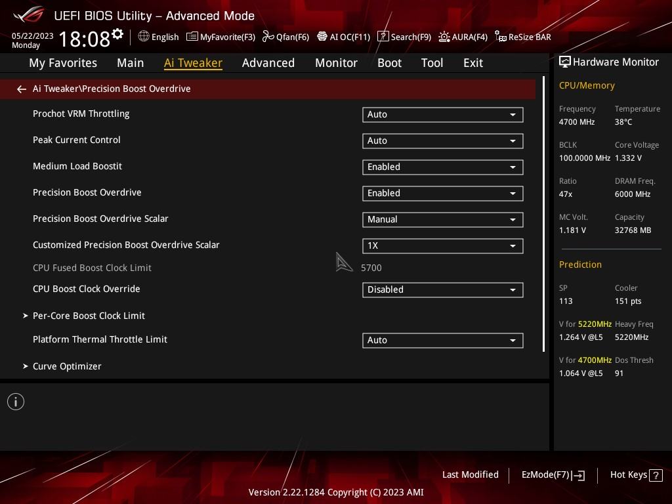This screenshot has height=504, width=672.
Task: Open MyFavorite(F3) list icon
Action: pos(192,37)
